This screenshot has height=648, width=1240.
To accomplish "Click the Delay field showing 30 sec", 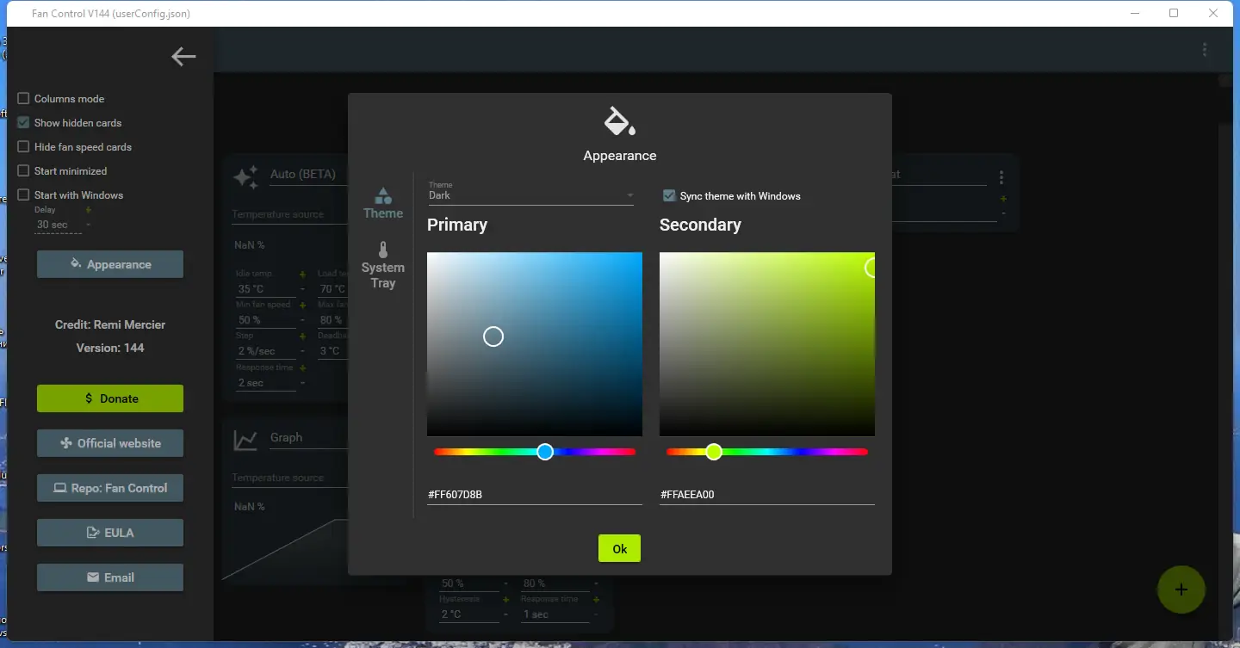I will pyautogui.click(x=58, y=225).
